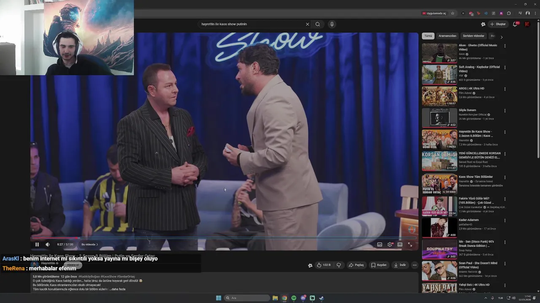This screenshot has width=540, height=303.
Task: Like the video (102 B)
Action: click(324, 265)
